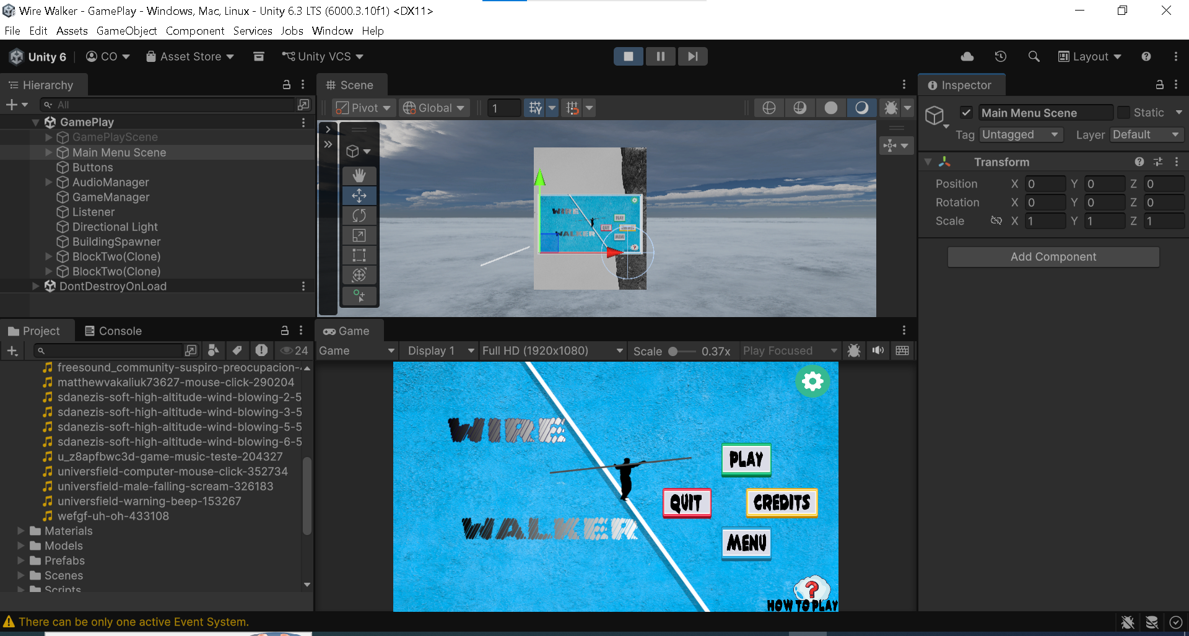Open the Layer dropdown showing Default
Image resolution: width=1189 pixels, height=636 pixels.
[x=1146, y=134]
